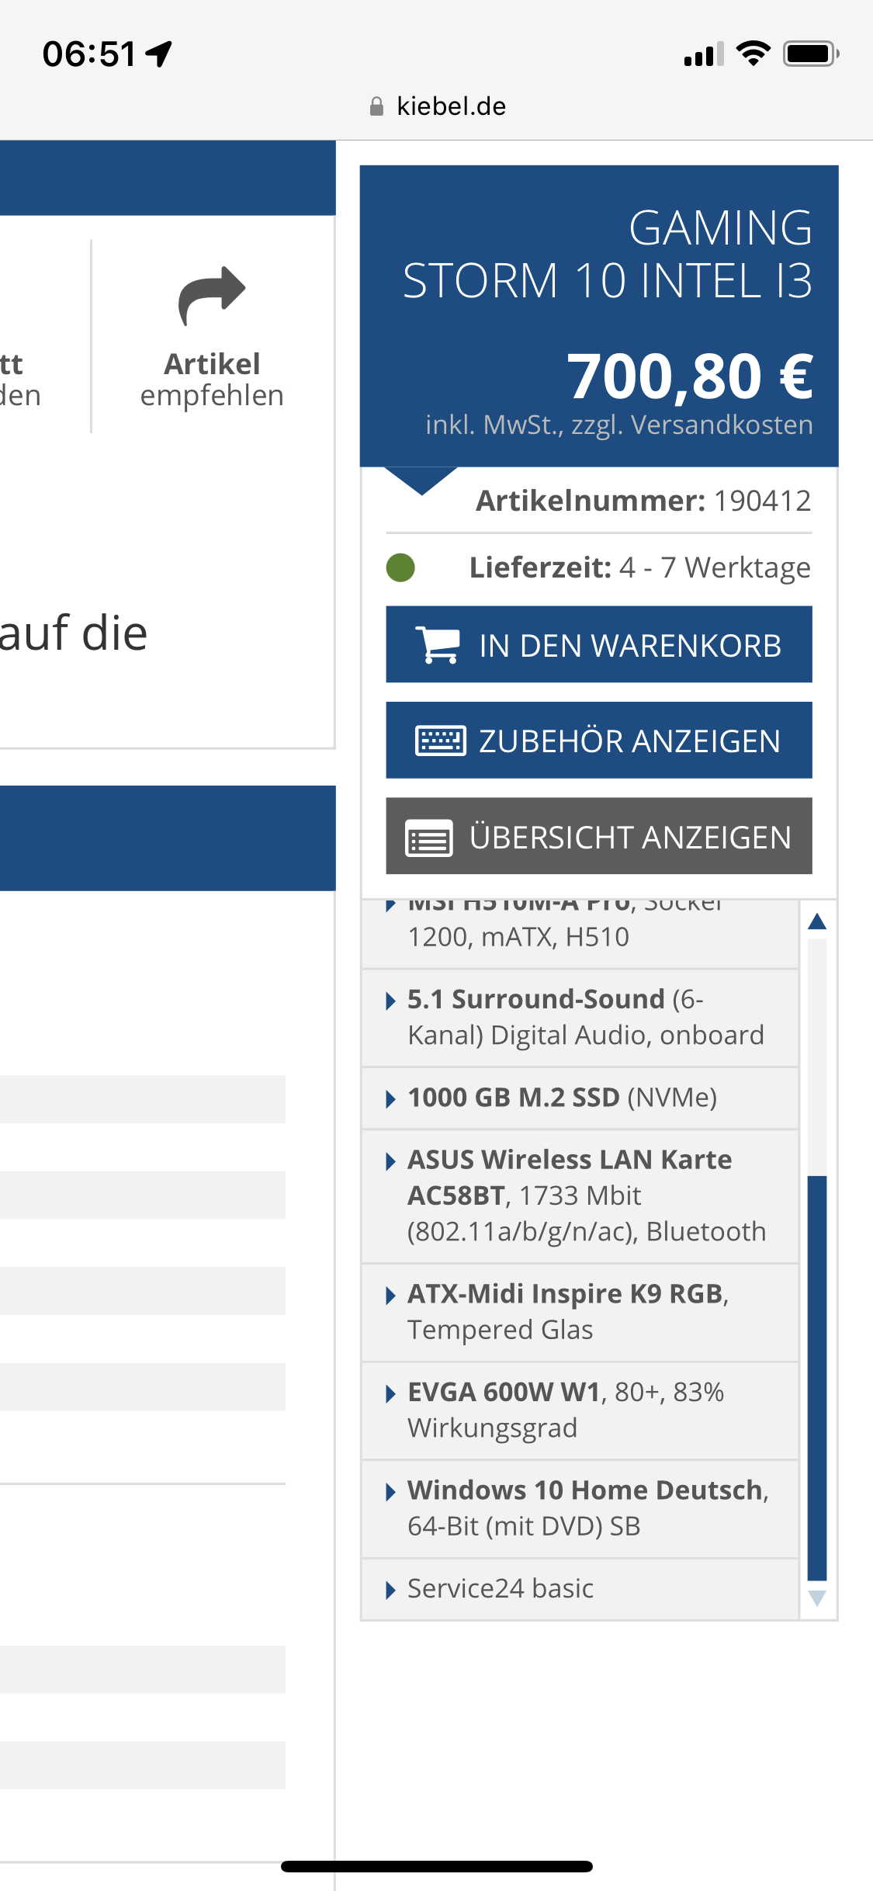Tap the Wi-Fi status icon

tap(753, 54)
